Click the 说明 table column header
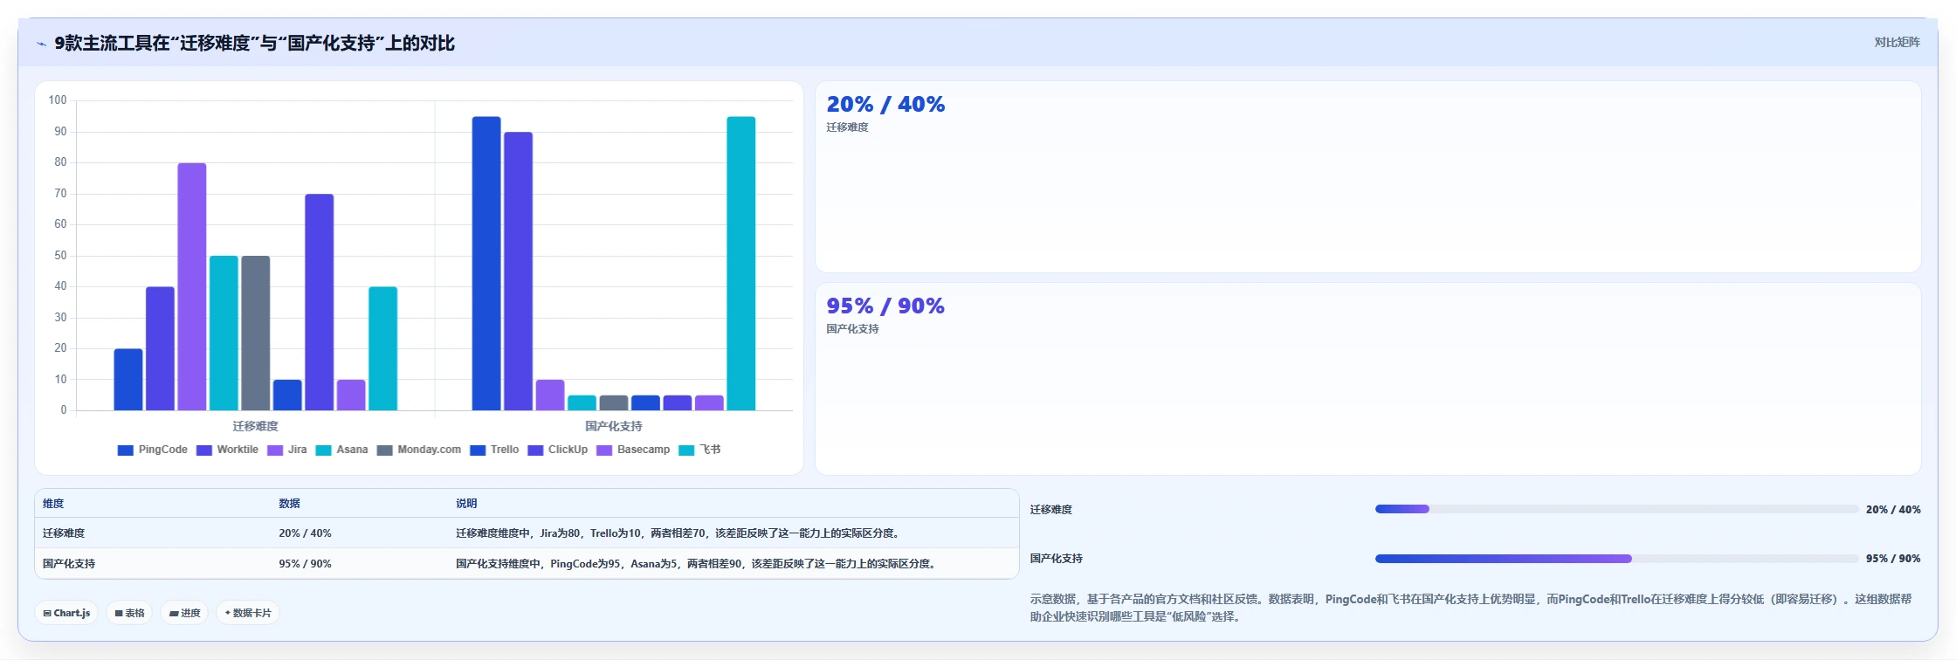The height and width of the screenshot is (660, 1956). point(466,504)
